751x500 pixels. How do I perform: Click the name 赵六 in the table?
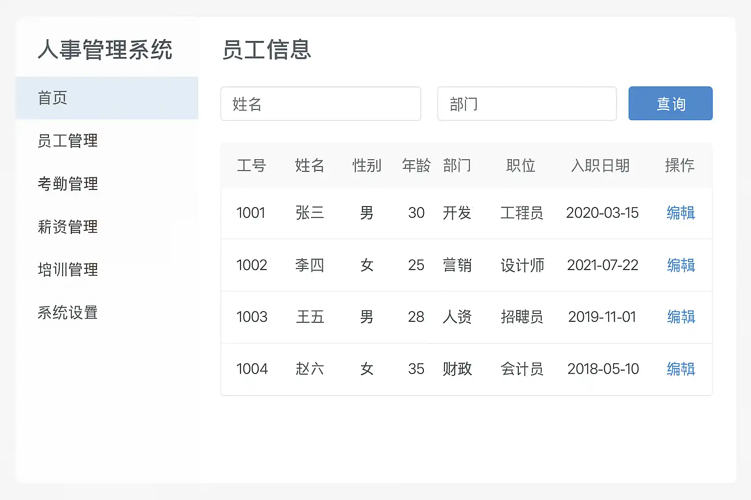[x=309, y=369]
